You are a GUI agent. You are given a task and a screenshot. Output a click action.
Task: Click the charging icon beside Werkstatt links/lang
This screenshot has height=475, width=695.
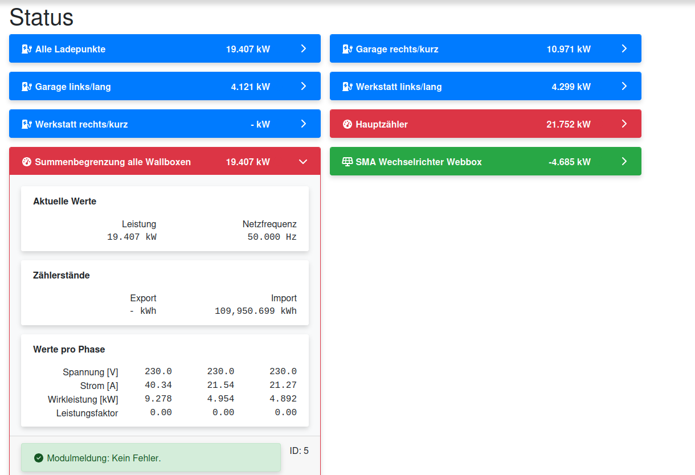click(x=347, y=87)
